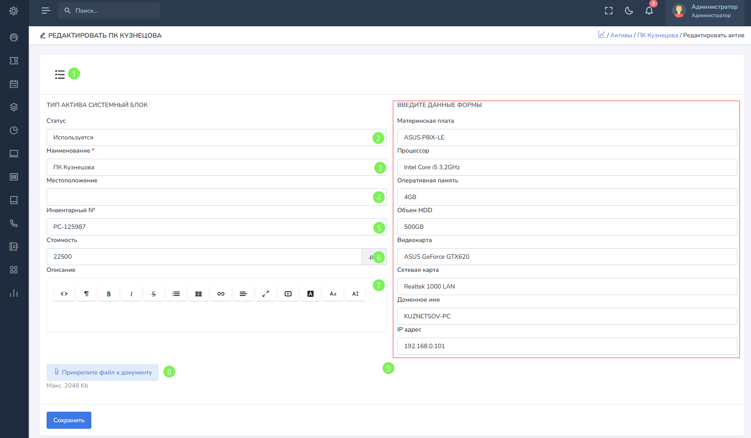Open the tickets icon in the sidebar

coord(14,61)
